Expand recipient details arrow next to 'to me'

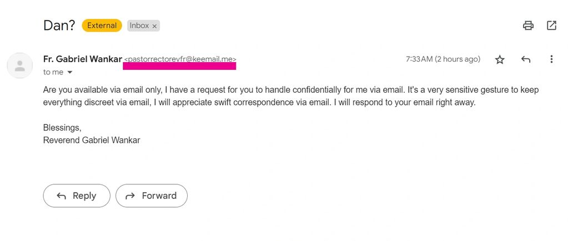tap(70, 72)
